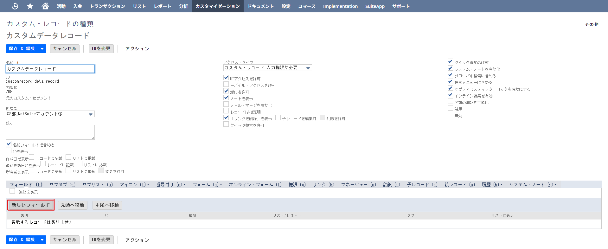Open the recent records history icon
The height and width of the screenshot is (249, 608).
pos(15,6)
